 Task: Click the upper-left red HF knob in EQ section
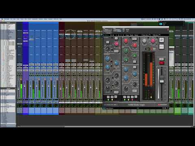(126, 41)
